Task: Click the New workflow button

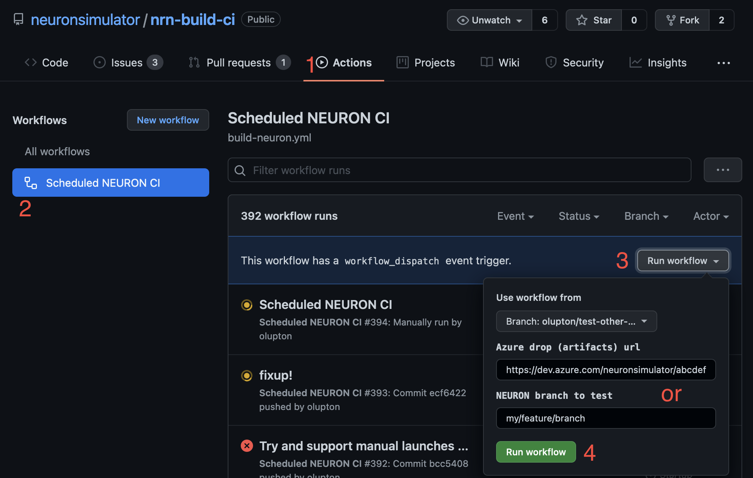Action: [x=168, y=120]
